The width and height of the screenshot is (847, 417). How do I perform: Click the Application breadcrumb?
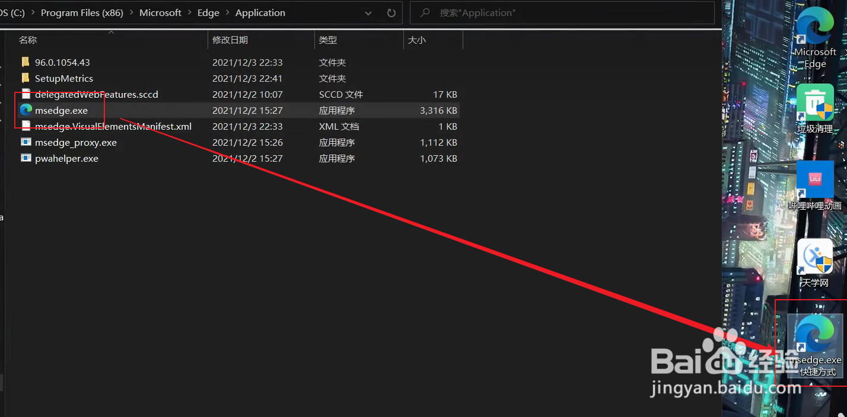(260, 12)
